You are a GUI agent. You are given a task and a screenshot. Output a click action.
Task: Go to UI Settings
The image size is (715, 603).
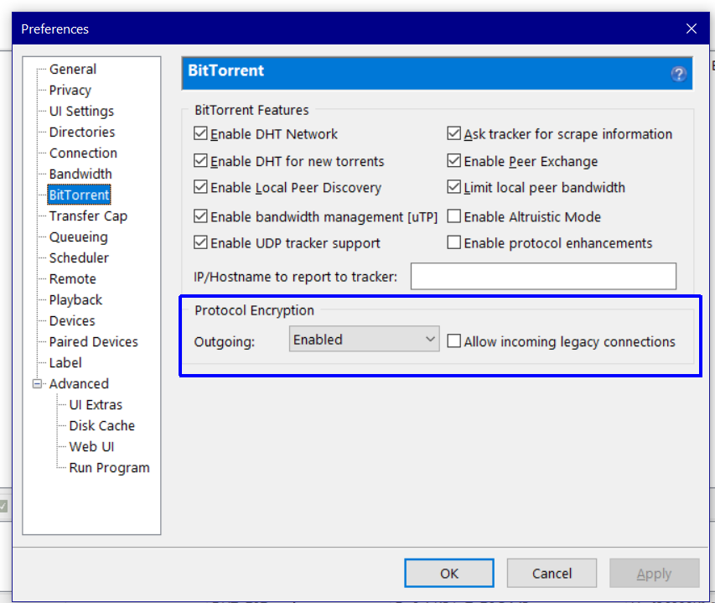81,112
